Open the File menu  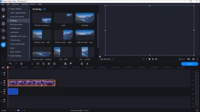click(3, 4)
